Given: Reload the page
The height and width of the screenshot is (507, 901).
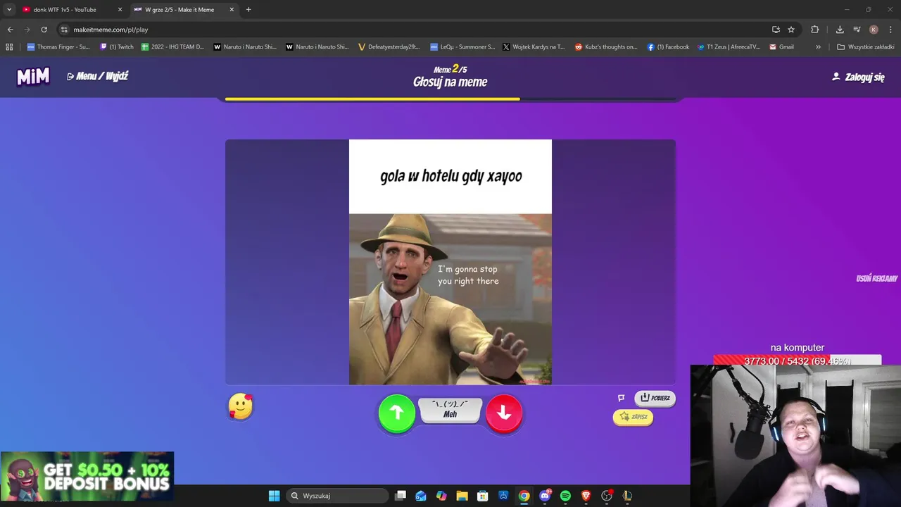Looking at the screenshot, I should pyautogui.click(x=44, y=30).
